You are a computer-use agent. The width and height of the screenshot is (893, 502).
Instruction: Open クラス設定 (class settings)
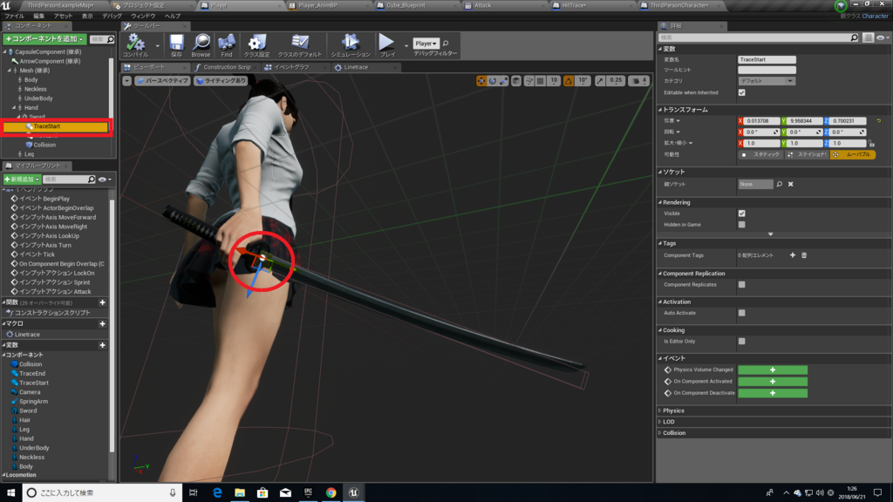(x=257, y=45)
